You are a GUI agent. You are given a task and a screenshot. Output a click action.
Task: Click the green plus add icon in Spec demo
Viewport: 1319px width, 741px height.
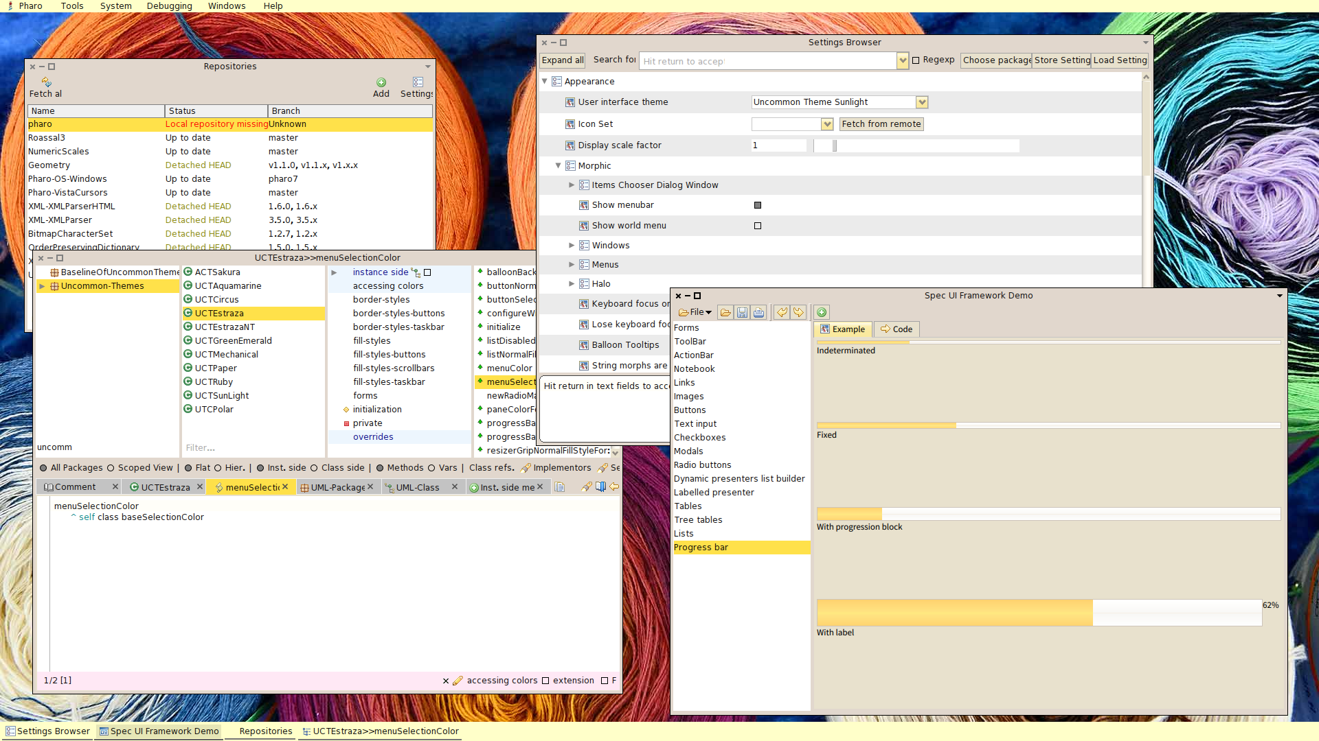(x=822, y=313)
